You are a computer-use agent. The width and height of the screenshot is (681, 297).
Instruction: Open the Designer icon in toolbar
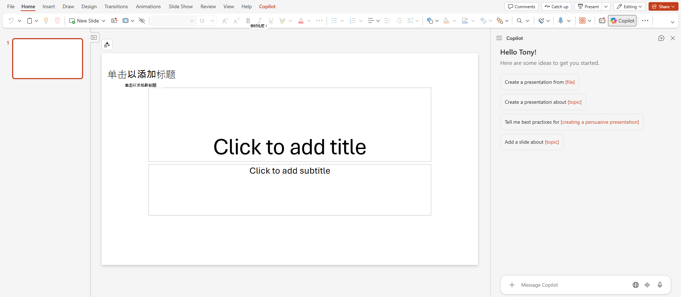coord(602,21)
